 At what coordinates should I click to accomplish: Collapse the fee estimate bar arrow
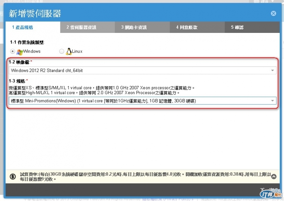[274, 177]
